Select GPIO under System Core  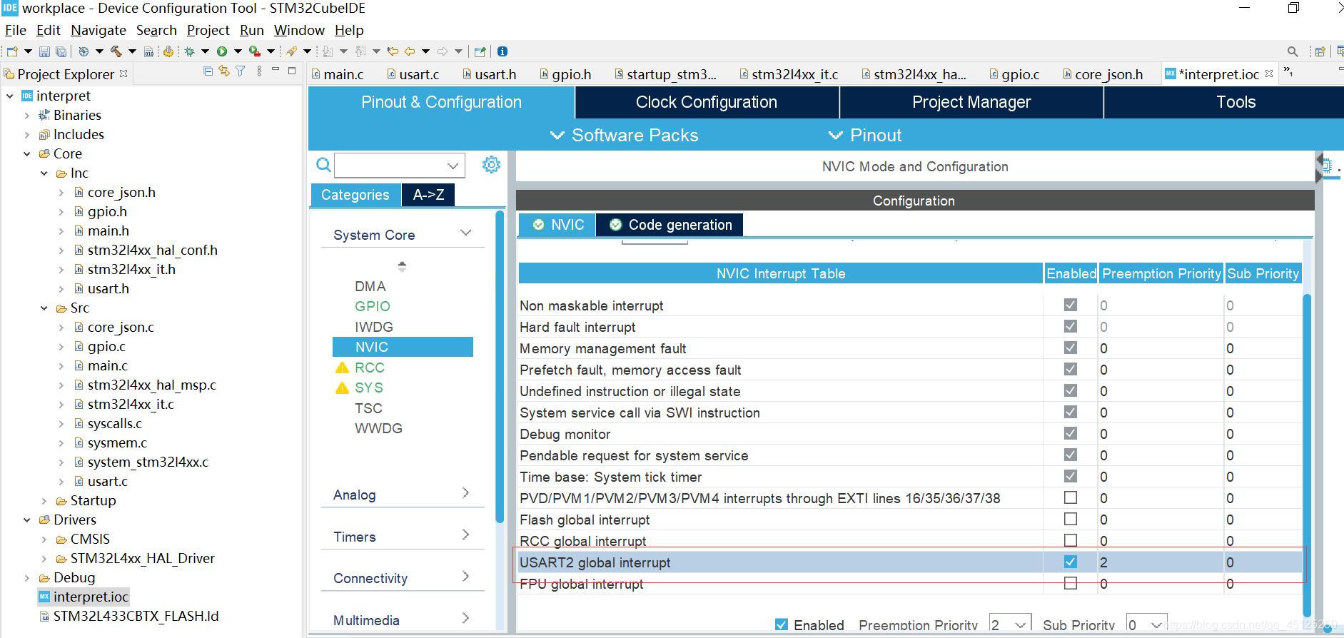tap(373, 306)
